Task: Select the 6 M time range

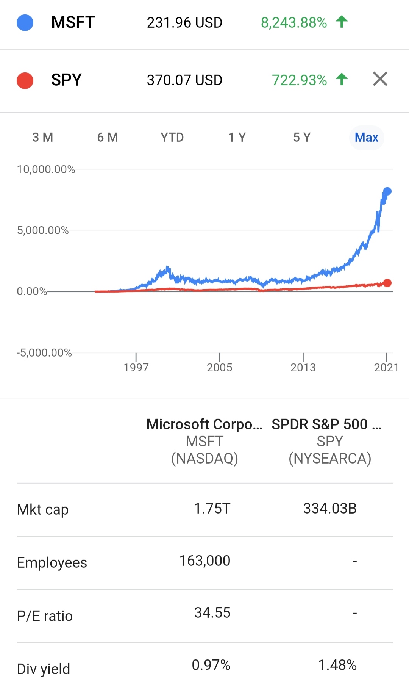Action: click(x=108, y=137)
